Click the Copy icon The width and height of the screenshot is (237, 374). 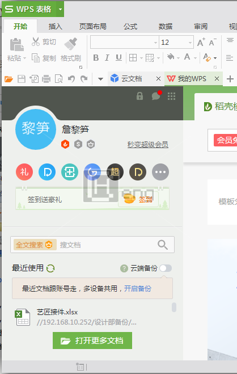[36, 58]
